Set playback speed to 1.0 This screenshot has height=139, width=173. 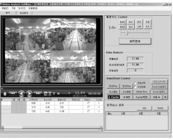[x=139, y=27]
